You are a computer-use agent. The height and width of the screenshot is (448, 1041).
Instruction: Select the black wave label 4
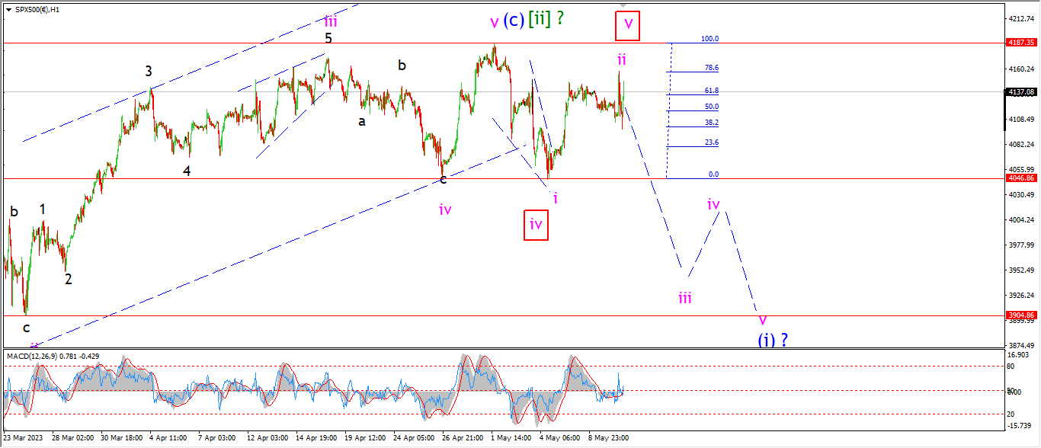(x=187, y=171)
